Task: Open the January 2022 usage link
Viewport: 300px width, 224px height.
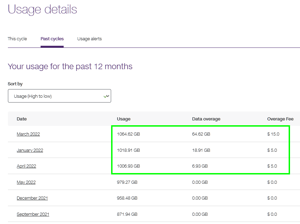Action: [30, 150]
